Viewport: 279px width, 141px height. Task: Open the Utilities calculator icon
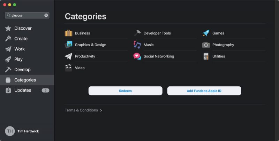coord(206,56)
